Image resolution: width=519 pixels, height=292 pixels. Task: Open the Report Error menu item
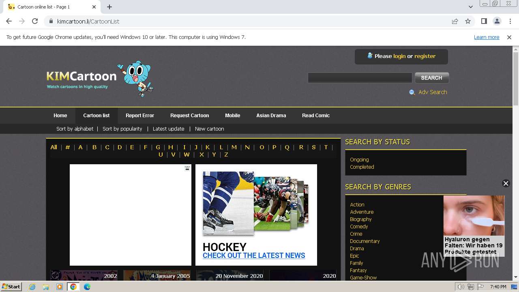coord(140,116)
